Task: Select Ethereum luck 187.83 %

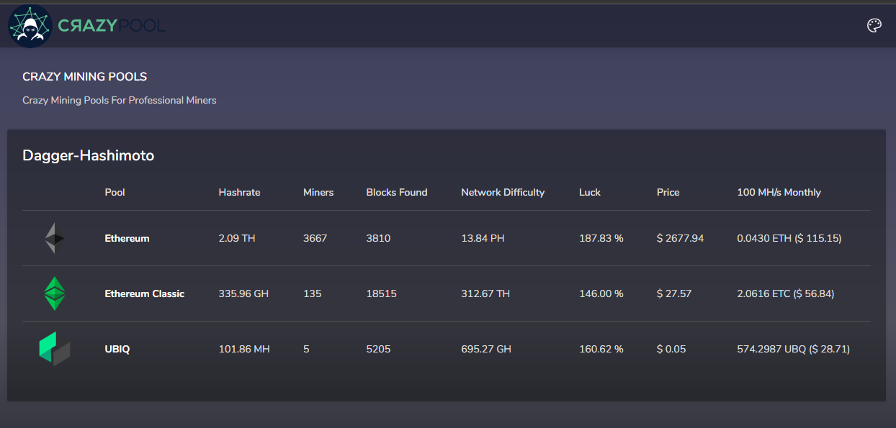Action: (x=601, y=238)
